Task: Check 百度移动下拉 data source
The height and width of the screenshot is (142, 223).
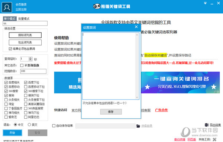Action: (26, 87)
